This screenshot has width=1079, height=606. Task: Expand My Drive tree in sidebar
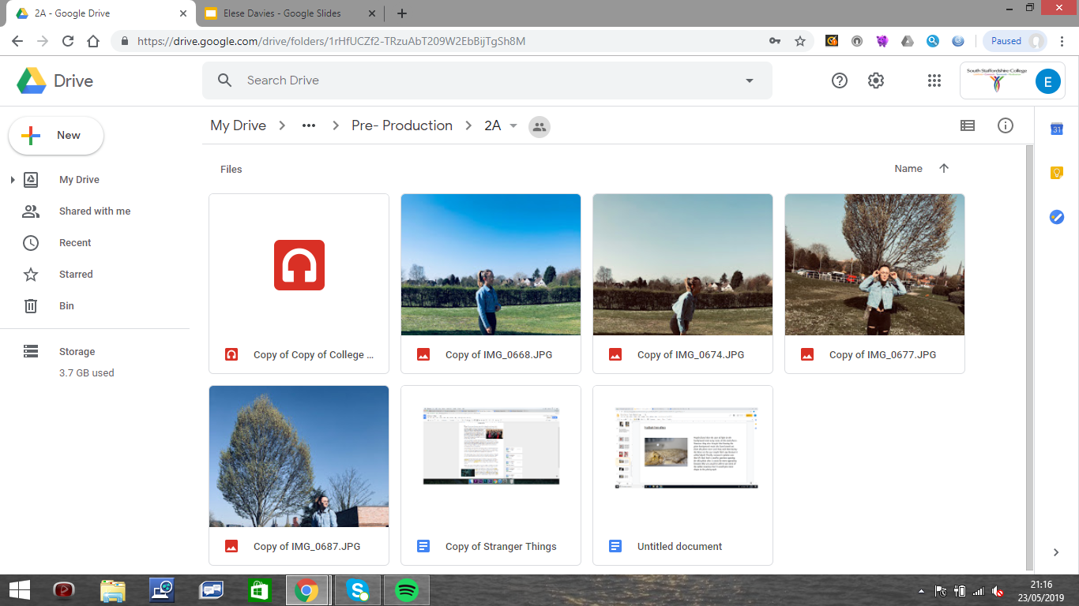[13, 180]
